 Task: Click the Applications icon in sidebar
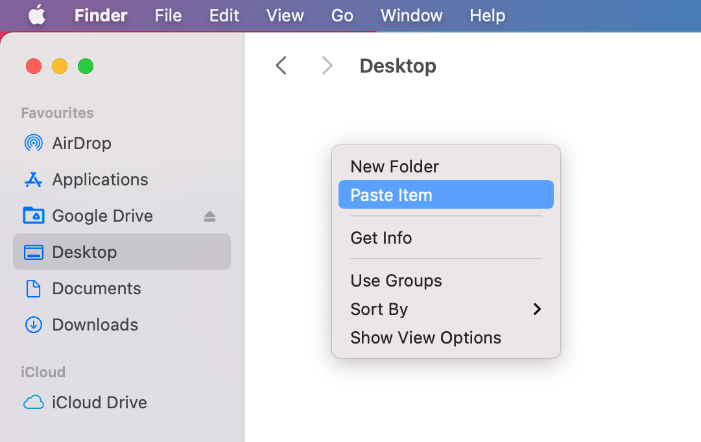(x=33, y=180)
